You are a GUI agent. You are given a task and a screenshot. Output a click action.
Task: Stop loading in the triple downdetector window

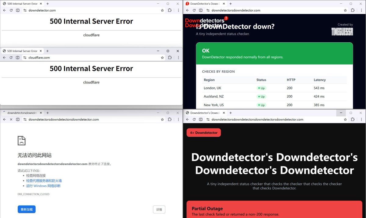tap(11, 119)
